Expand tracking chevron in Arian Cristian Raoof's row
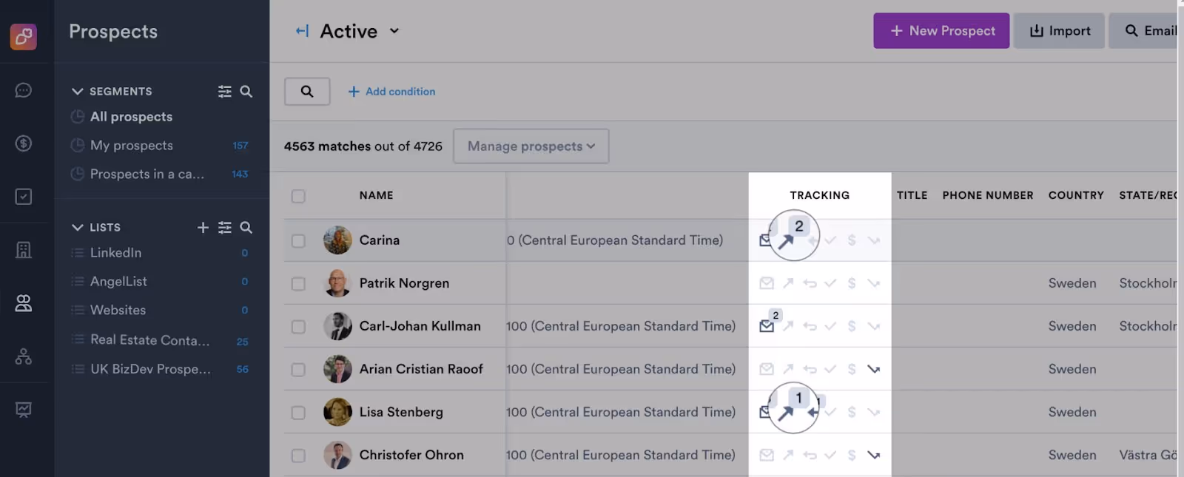1184x477 pixels. 873,369
